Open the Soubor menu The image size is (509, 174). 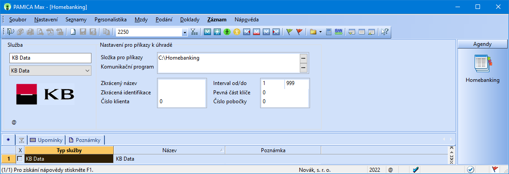[18, 20]
